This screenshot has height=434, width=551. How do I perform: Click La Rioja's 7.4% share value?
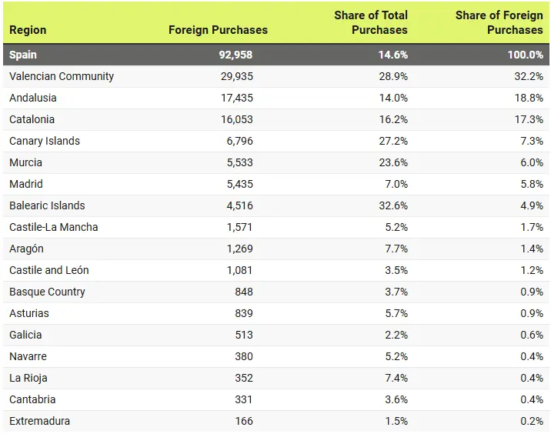pyautogui.click(x=394, y=378)
